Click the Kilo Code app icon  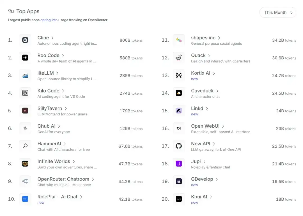click(25, 93)
